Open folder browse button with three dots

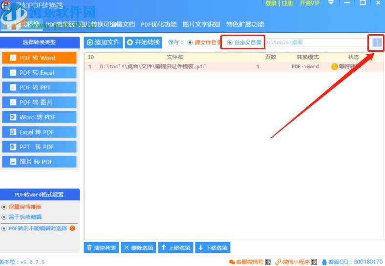[377, 42]
